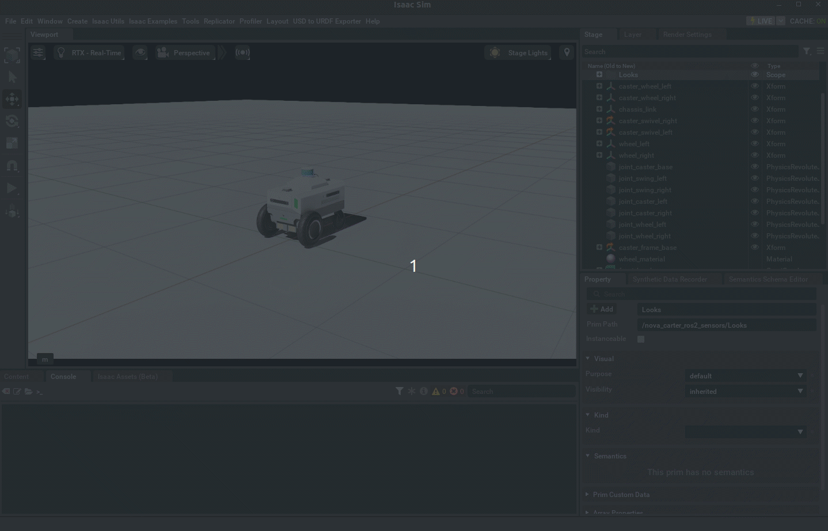Click the wheel_material sphere swatch
This screenshot has width=828, height=531.
point(610,259)
